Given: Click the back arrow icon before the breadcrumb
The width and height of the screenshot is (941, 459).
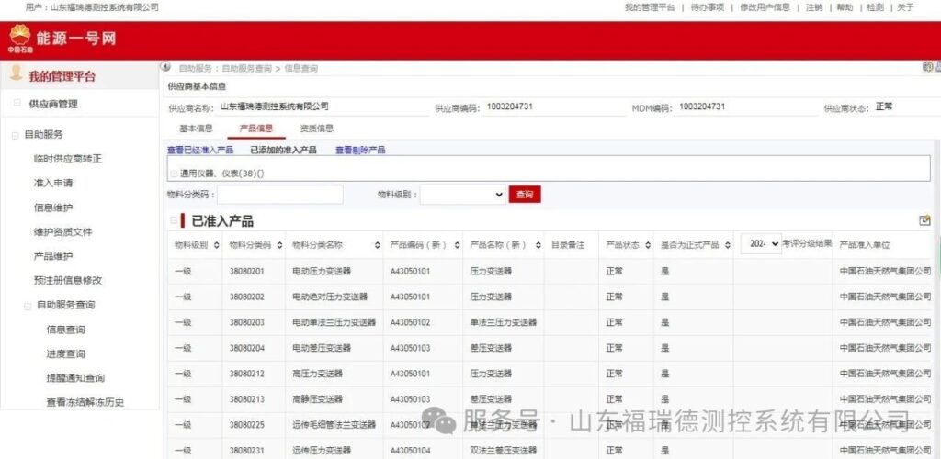Looking at the screenshot, I should (167, 68).
